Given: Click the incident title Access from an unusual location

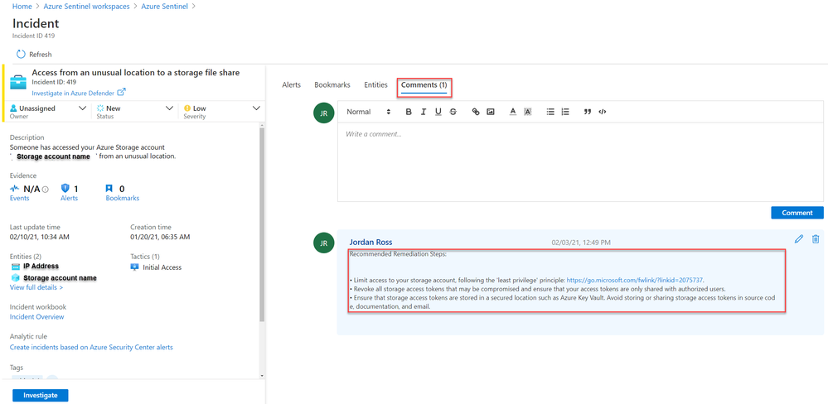Looking at the screenshot, I should point(136,73).
